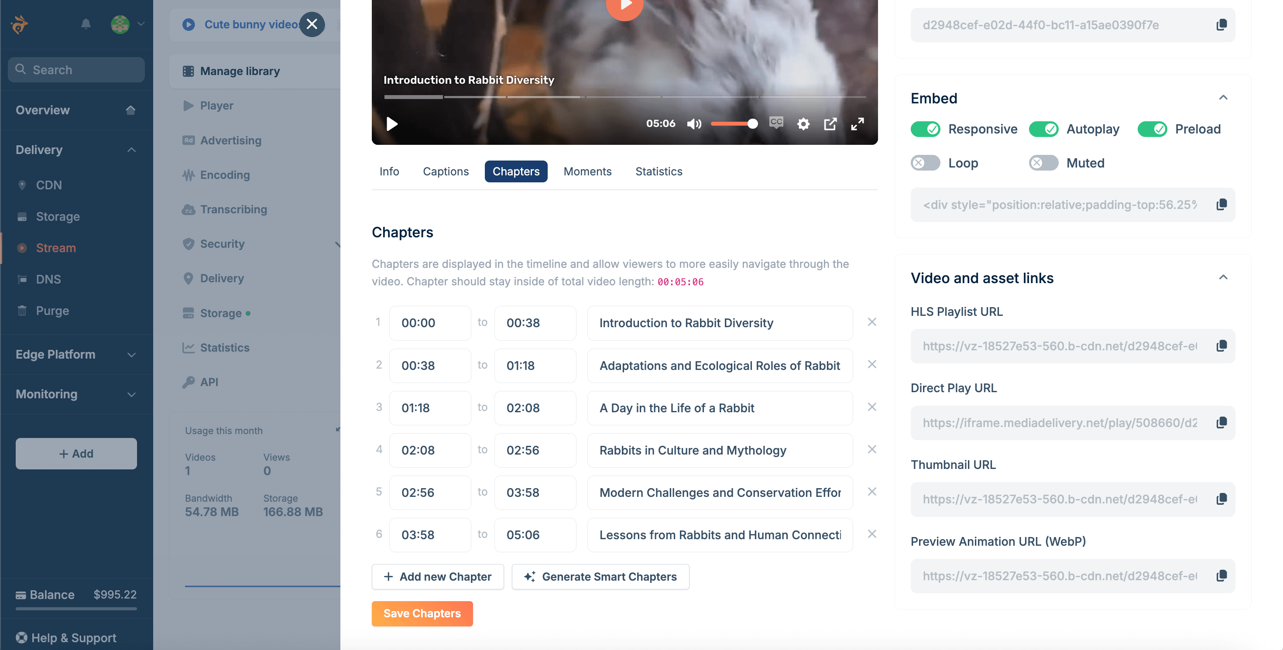Copy the HLS Playlist URL
The image size is (1283, 650).
pos(1222,346)
